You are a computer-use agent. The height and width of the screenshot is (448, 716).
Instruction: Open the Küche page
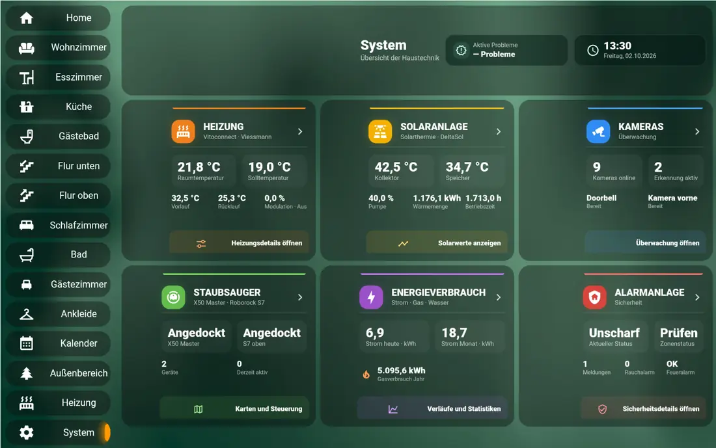point(58,107)
